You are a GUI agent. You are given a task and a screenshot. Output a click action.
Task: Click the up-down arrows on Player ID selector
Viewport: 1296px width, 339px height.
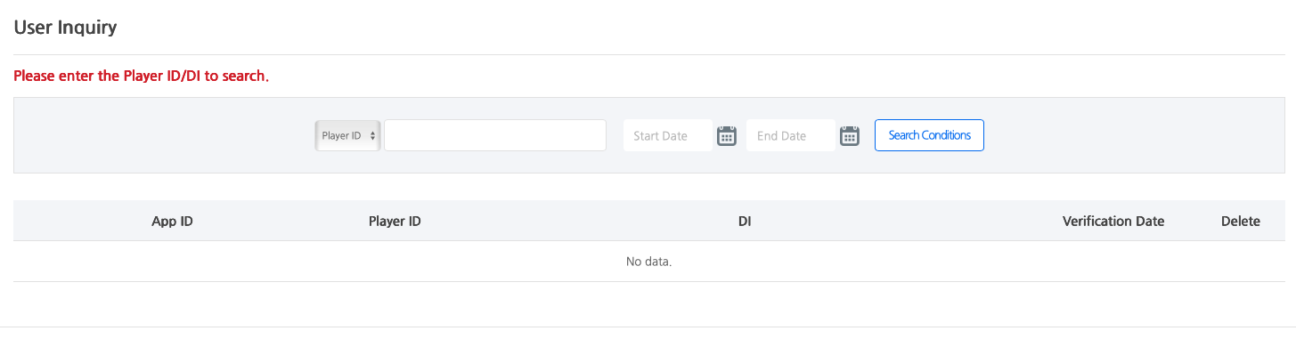pos(372,136)
